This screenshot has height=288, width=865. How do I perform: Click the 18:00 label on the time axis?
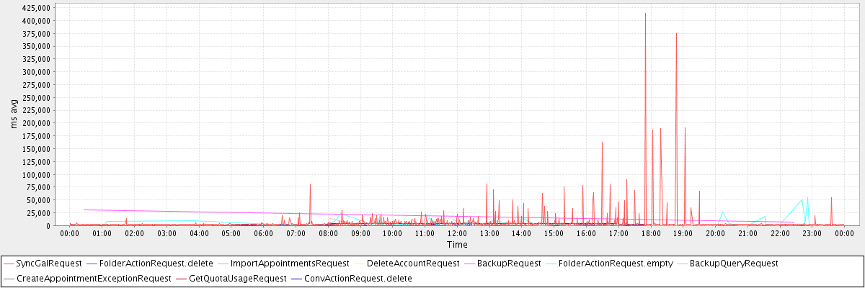[x=651, y=233]
